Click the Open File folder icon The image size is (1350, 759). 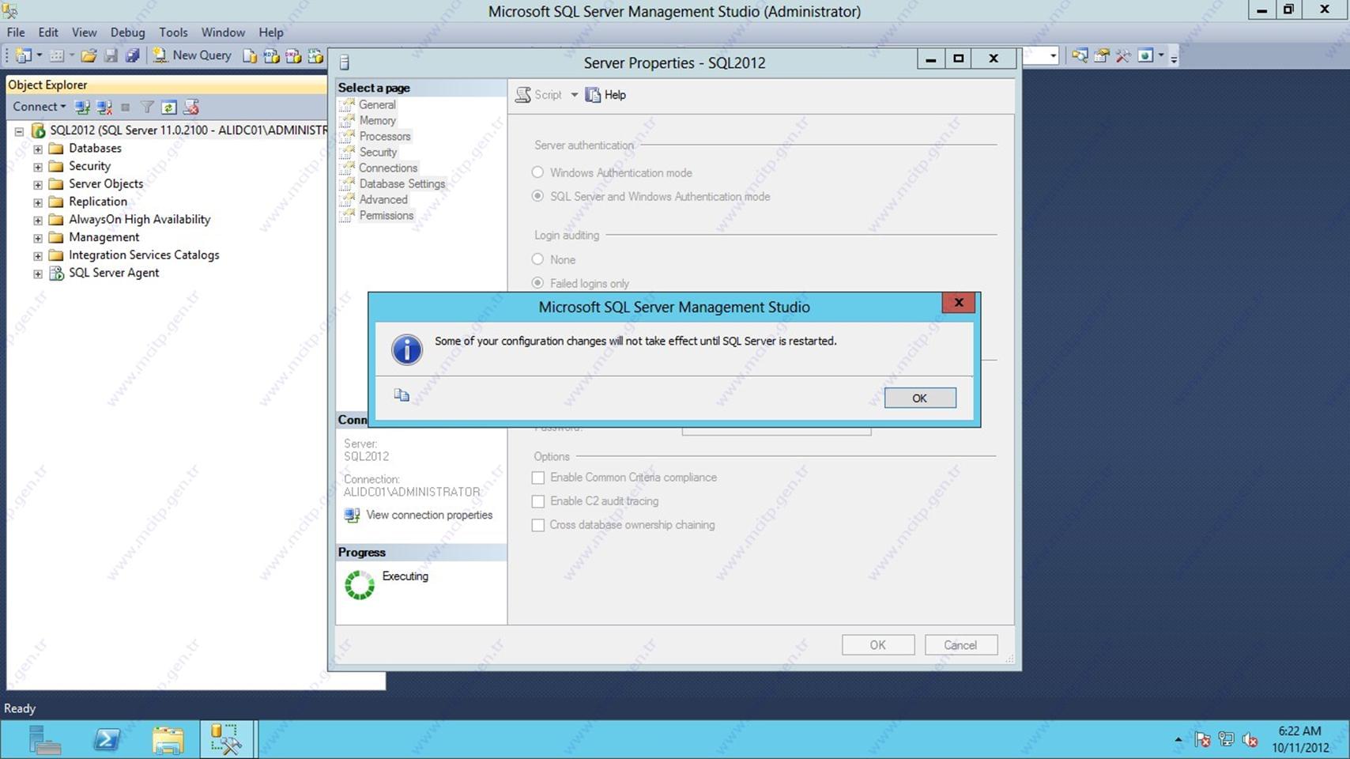[x=89, y=55]
